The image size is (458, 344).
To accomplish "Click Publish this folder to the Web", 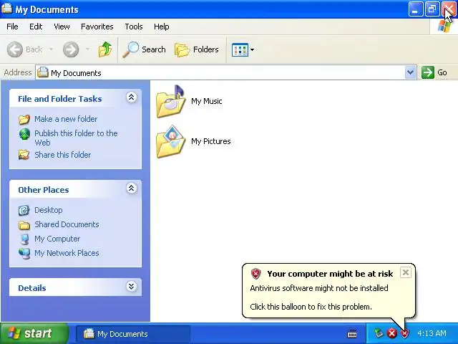I will pos(76,138).
